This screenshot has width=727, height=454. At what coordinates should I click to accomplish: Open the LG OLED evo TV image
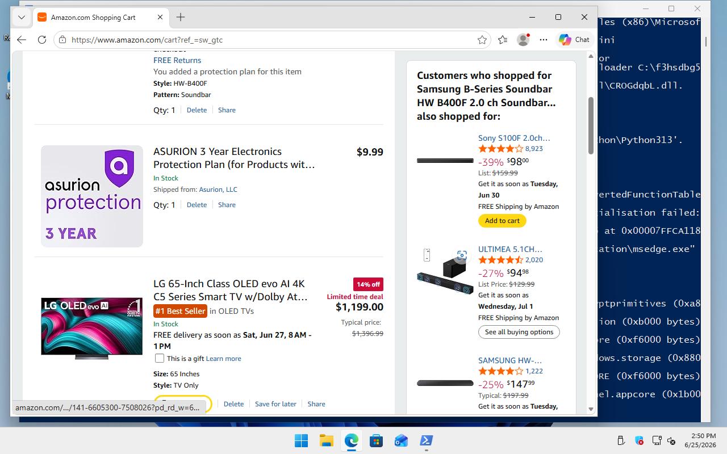coord(92,328)
